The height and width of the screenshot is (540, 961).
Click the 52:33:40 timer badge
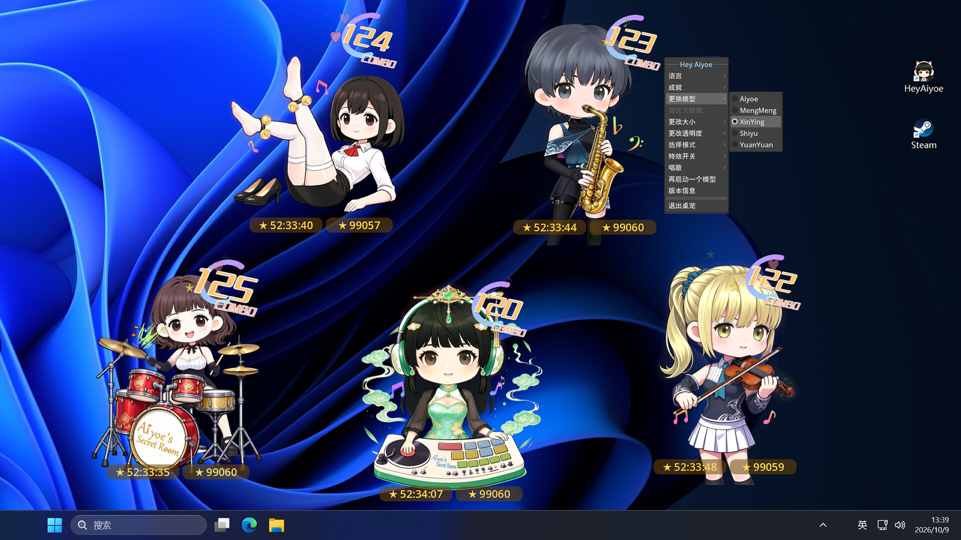coord(286,225)
